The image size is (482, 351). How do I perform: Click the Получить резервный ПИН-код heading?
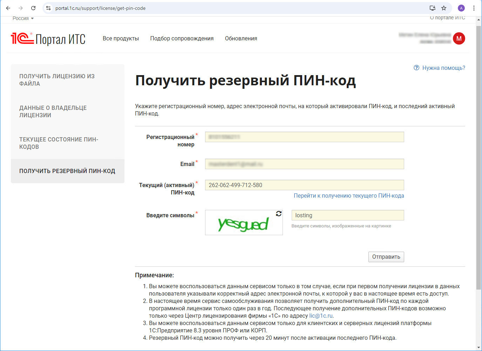(245, 81)
